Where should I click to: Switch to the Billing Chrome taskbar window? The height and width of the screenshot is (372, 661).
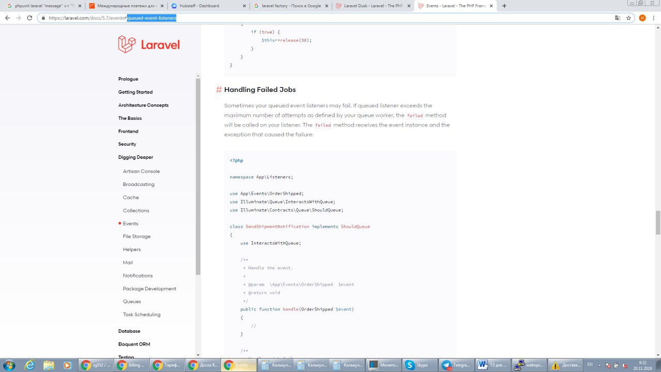tap(132, 365)
